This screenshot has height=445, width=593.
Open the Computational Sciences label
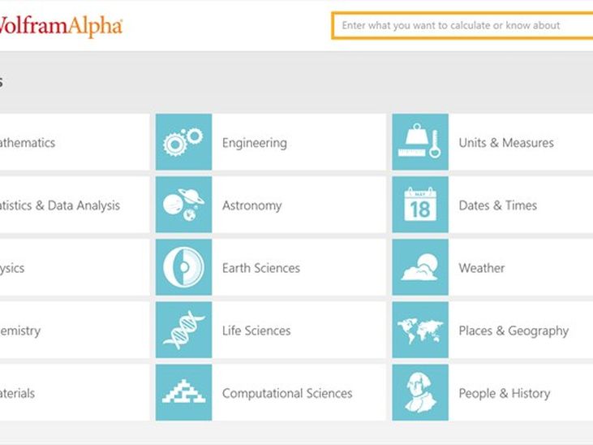click(287, 394)
